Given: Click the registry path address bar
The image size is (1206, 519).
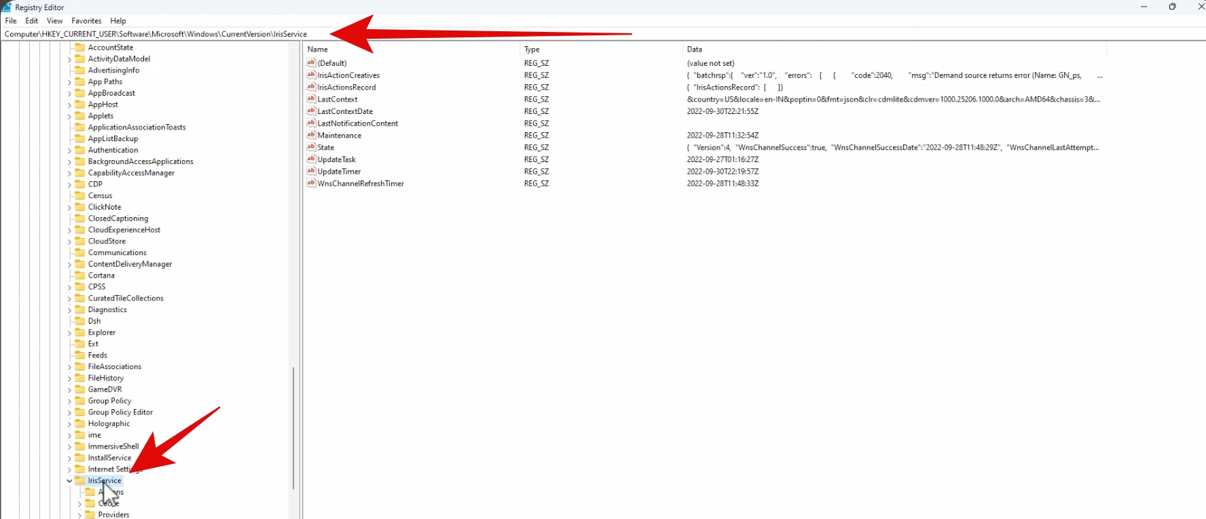Looking at the screenshot, I should (x=603, y=34).
